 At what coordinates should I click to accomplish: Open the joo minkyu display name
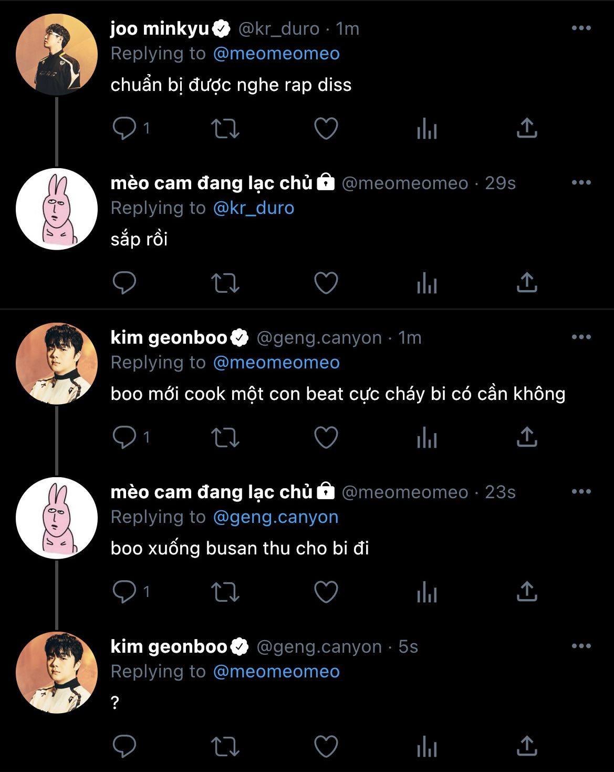(x=160, y=28)
